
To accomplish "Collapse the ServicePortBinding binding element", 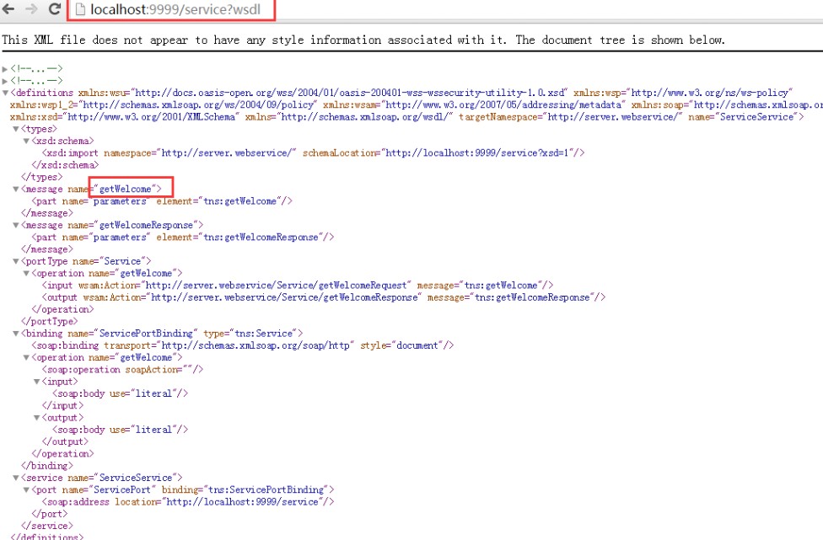I will pos(16,334).
